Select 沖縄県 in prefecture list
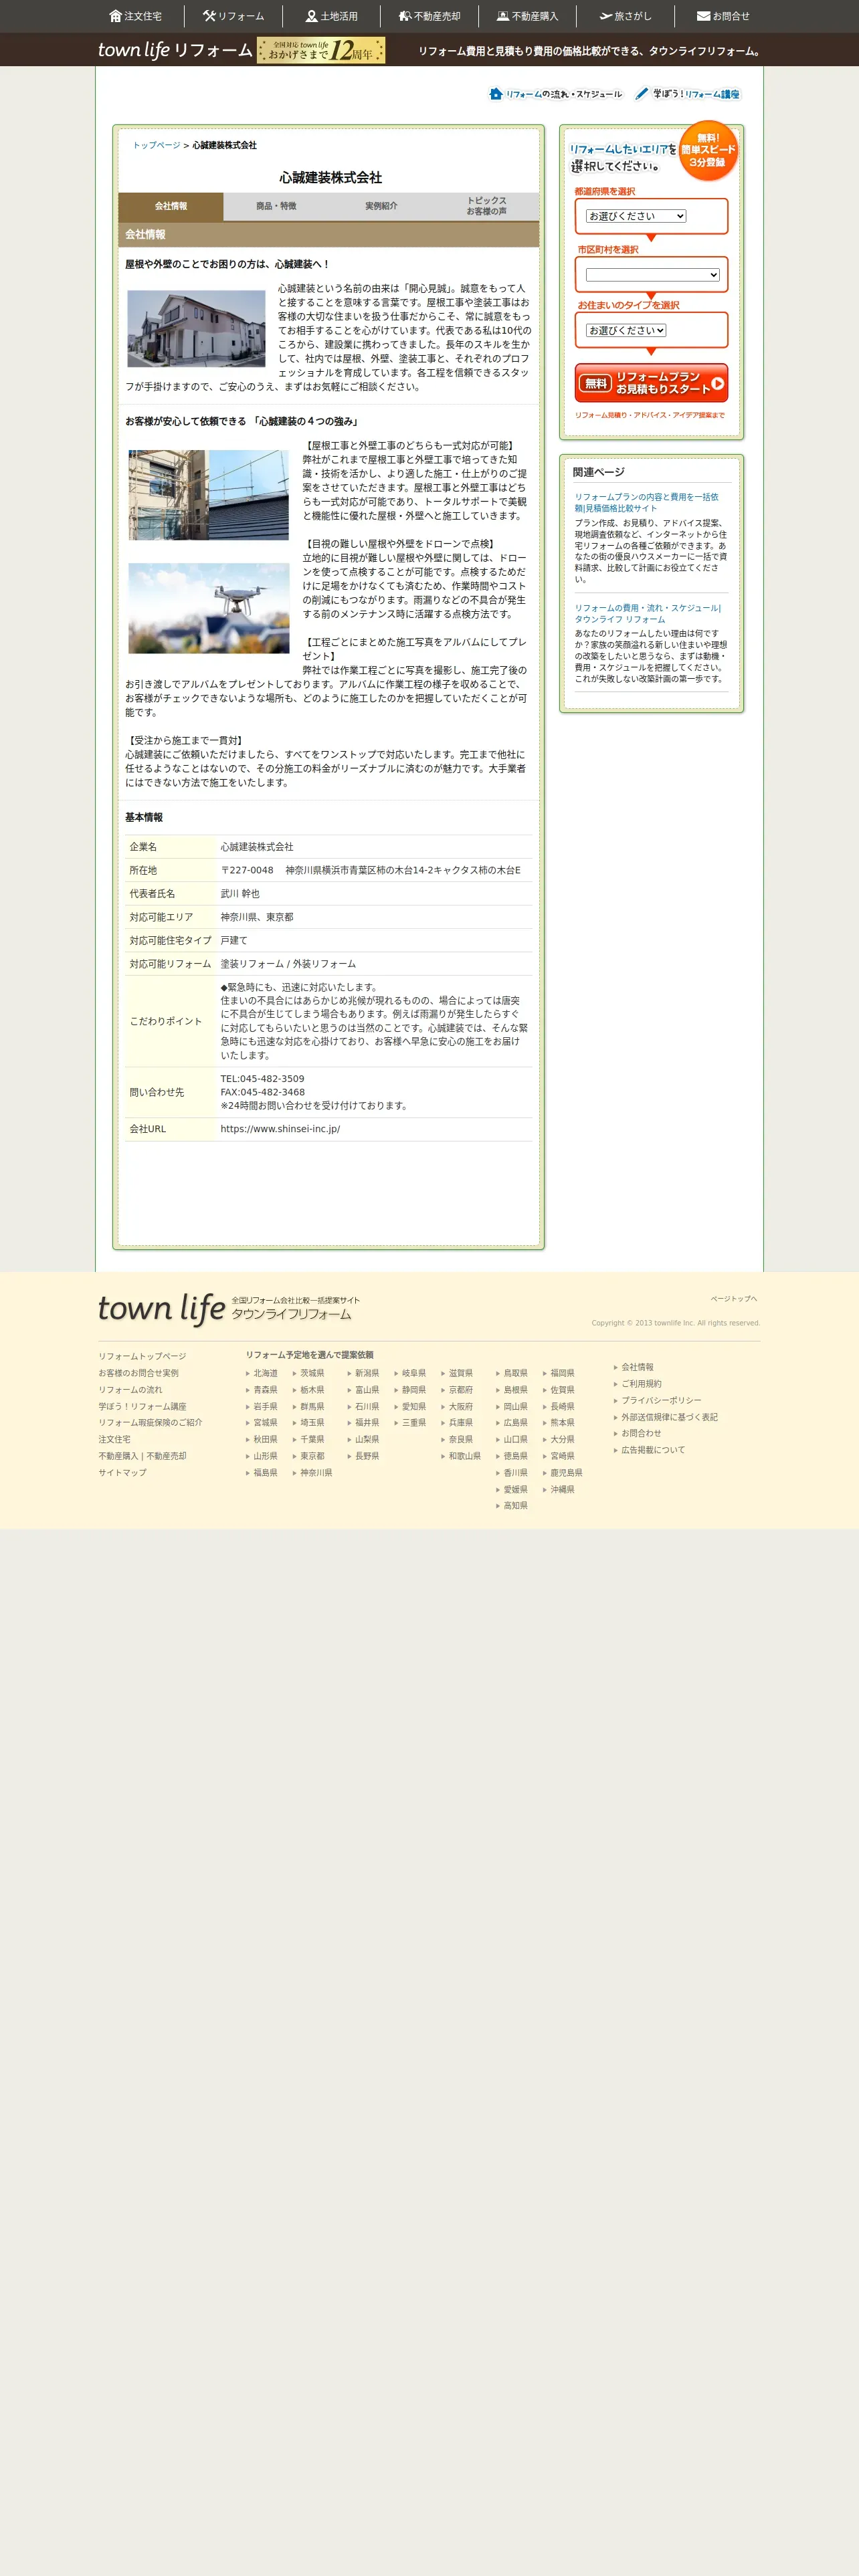Screen dimensions: 859x2576 pyautogui.click(x=562, y=1489)
